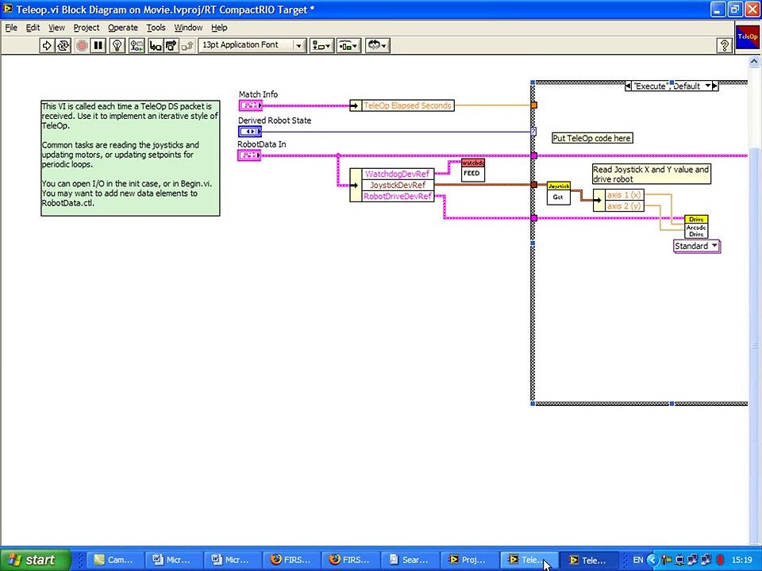Click the Arcade Drive VI node

click(x=696, y=227)
